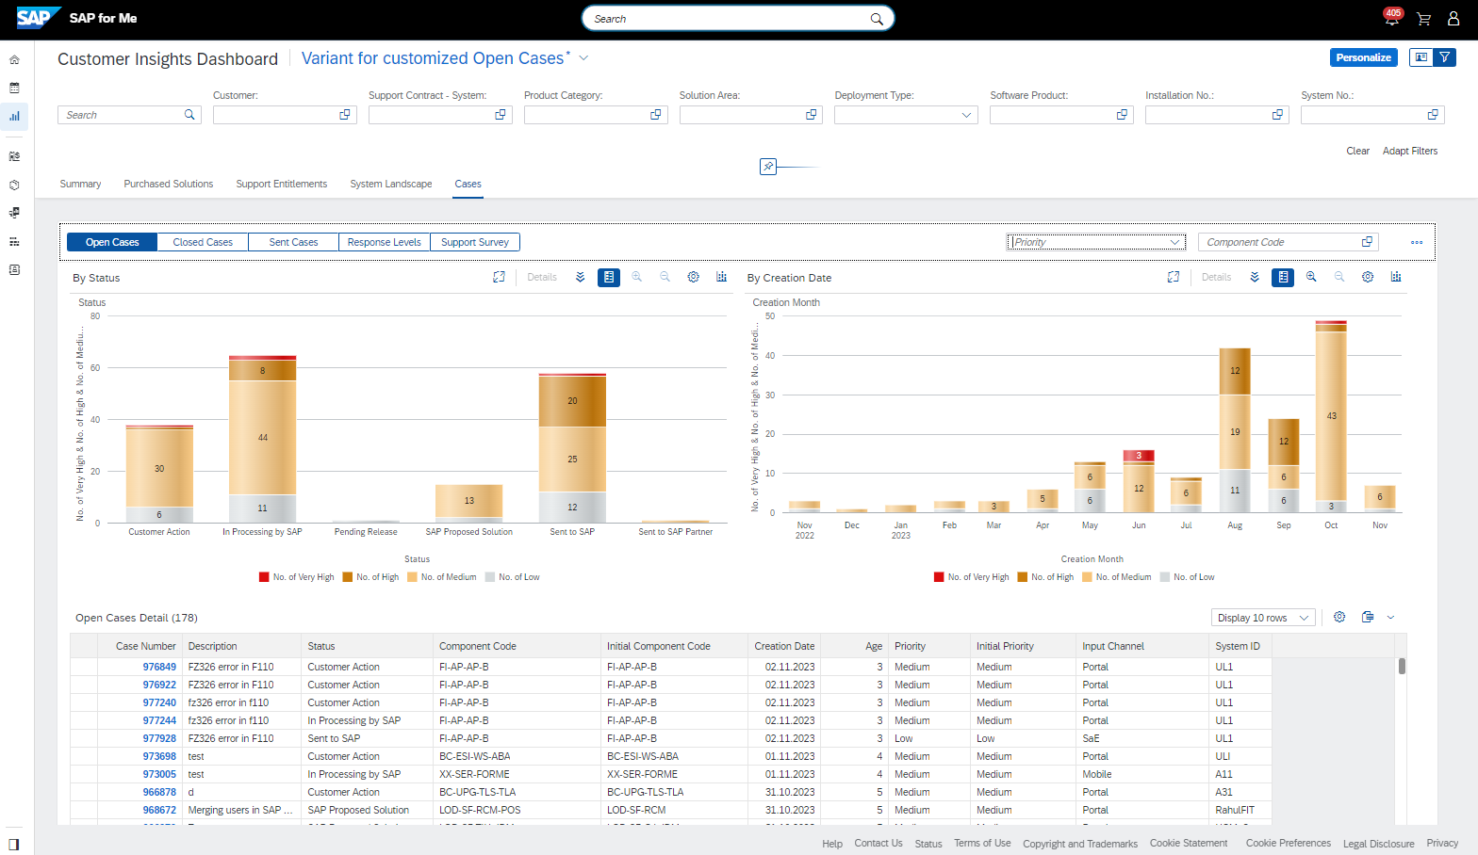
Task: Expand the Deployment Type dropdown
Action: pyautogui.click(x=965, y=115)
